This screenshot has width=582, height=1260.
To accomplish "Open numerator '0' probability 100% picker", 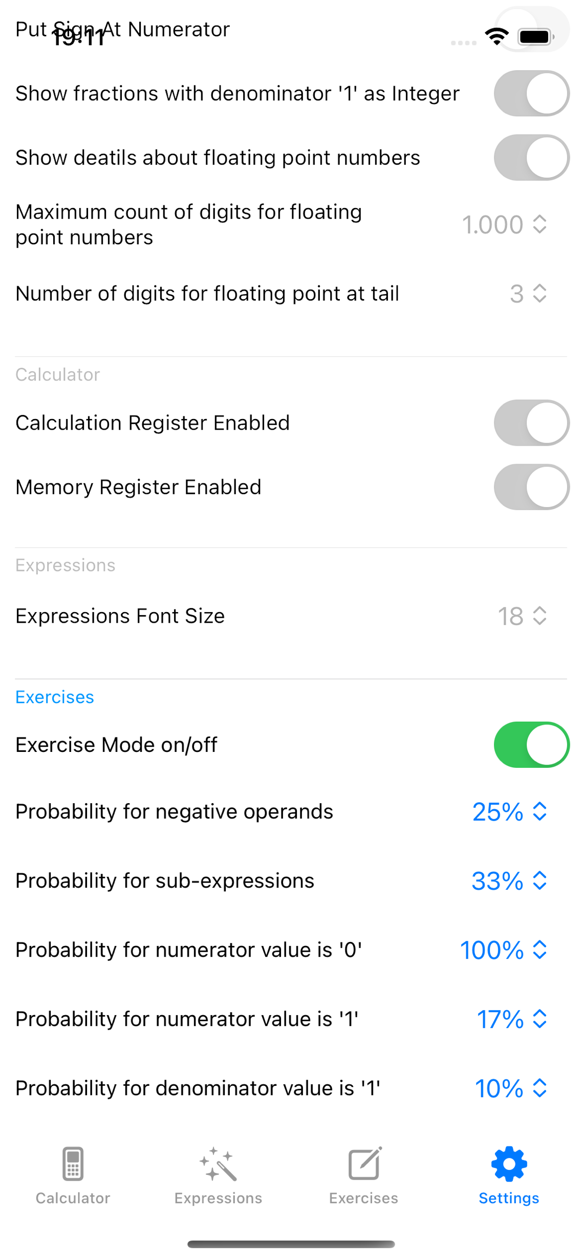I will (x=504, y=950).
